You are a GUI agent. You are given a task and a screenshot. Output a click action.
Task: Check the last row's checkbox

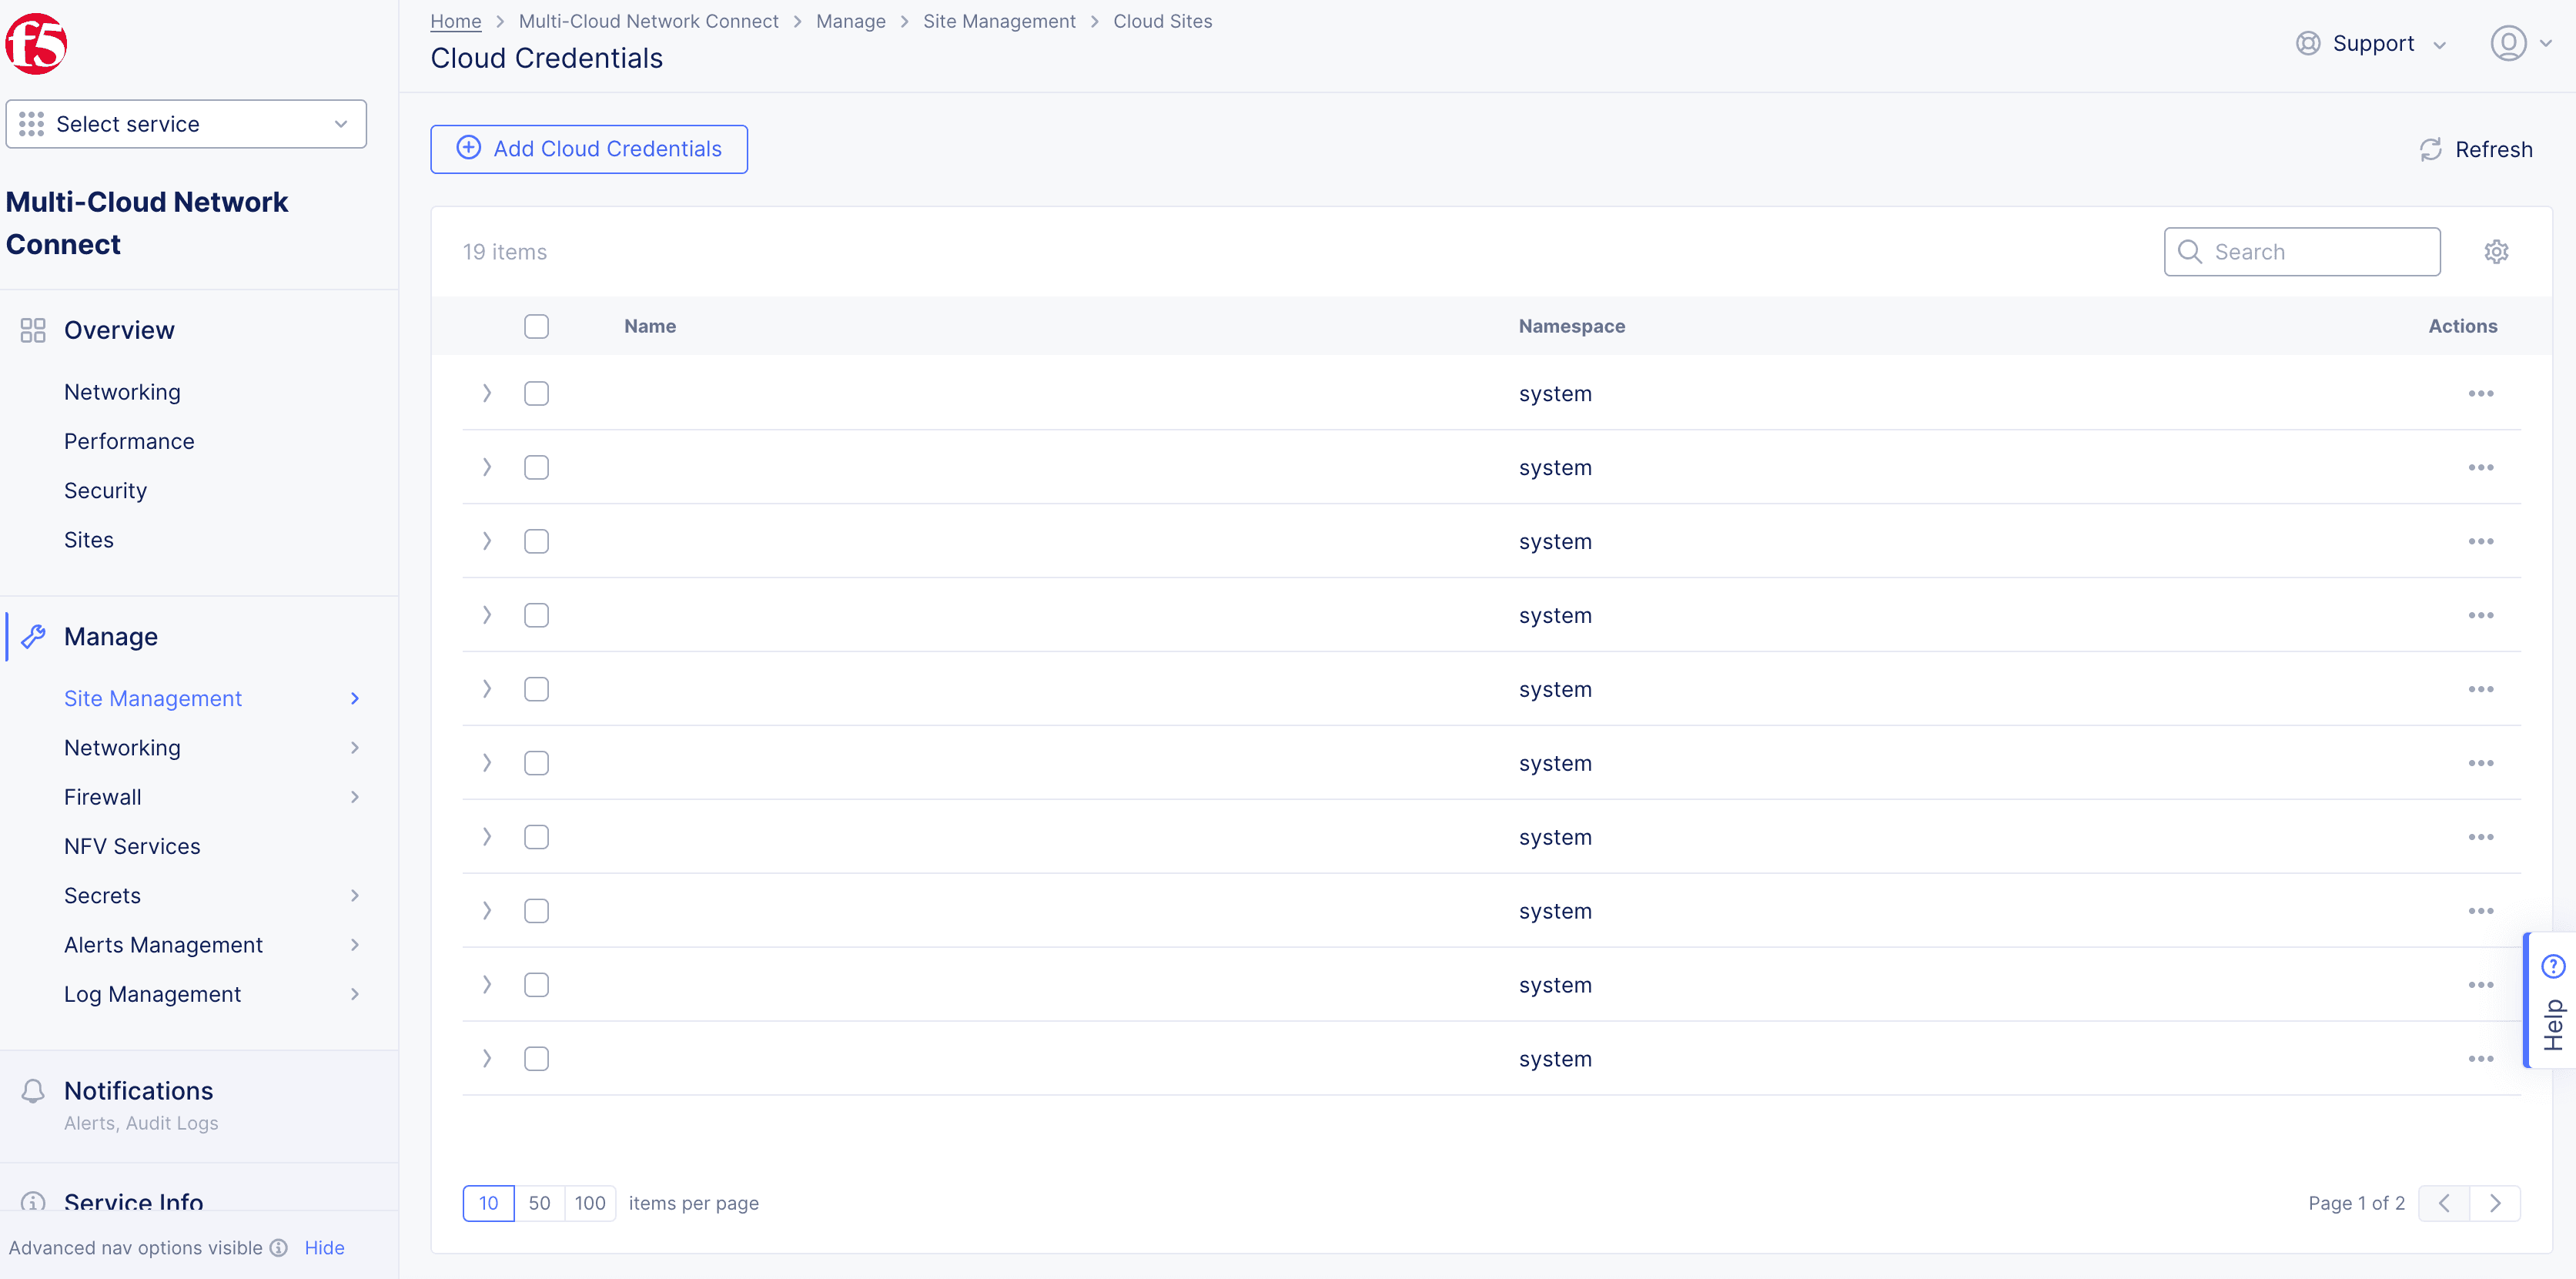coord(536,1059)
